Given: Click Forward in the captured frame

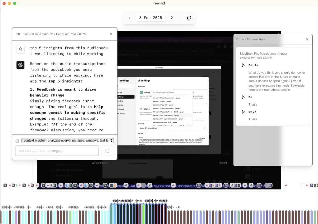Looking at the screenshot, I should tap(223, 163).
